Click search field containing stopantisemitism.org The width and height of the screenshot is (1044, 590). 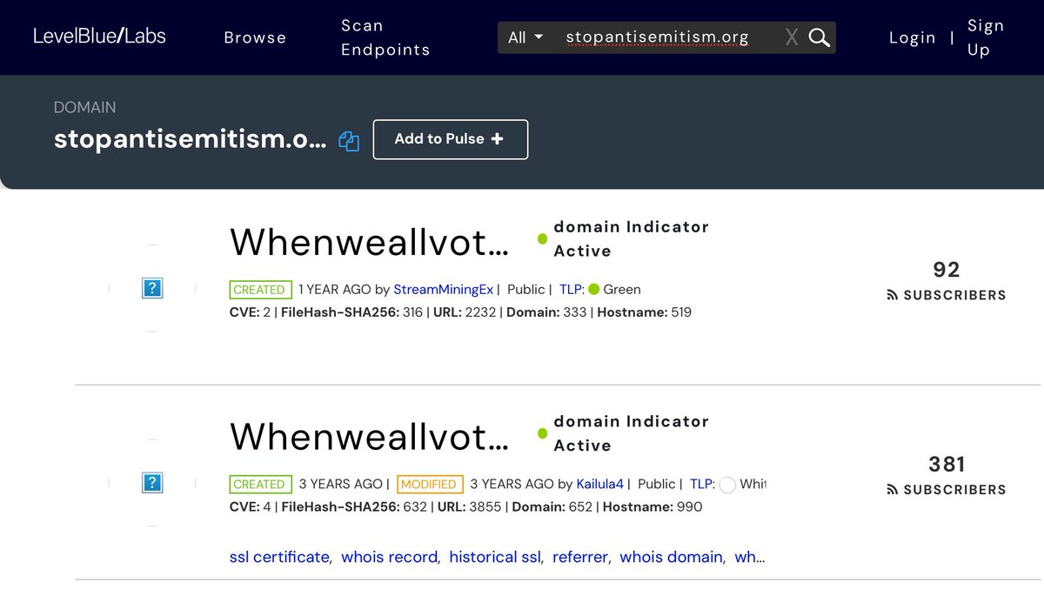[x=661, y=37]
